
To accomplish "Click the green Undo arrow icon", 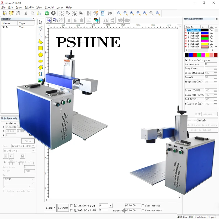I will (47, 13).
